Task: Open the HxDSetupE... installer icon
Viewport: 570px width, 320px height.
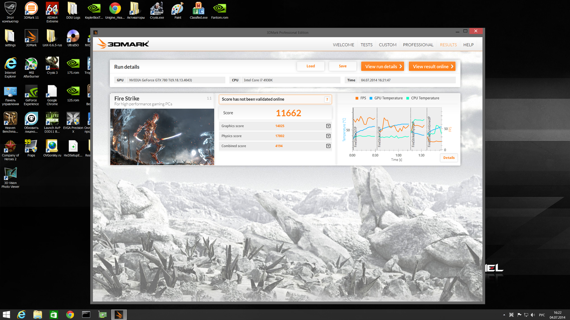Action: (73, 148)
